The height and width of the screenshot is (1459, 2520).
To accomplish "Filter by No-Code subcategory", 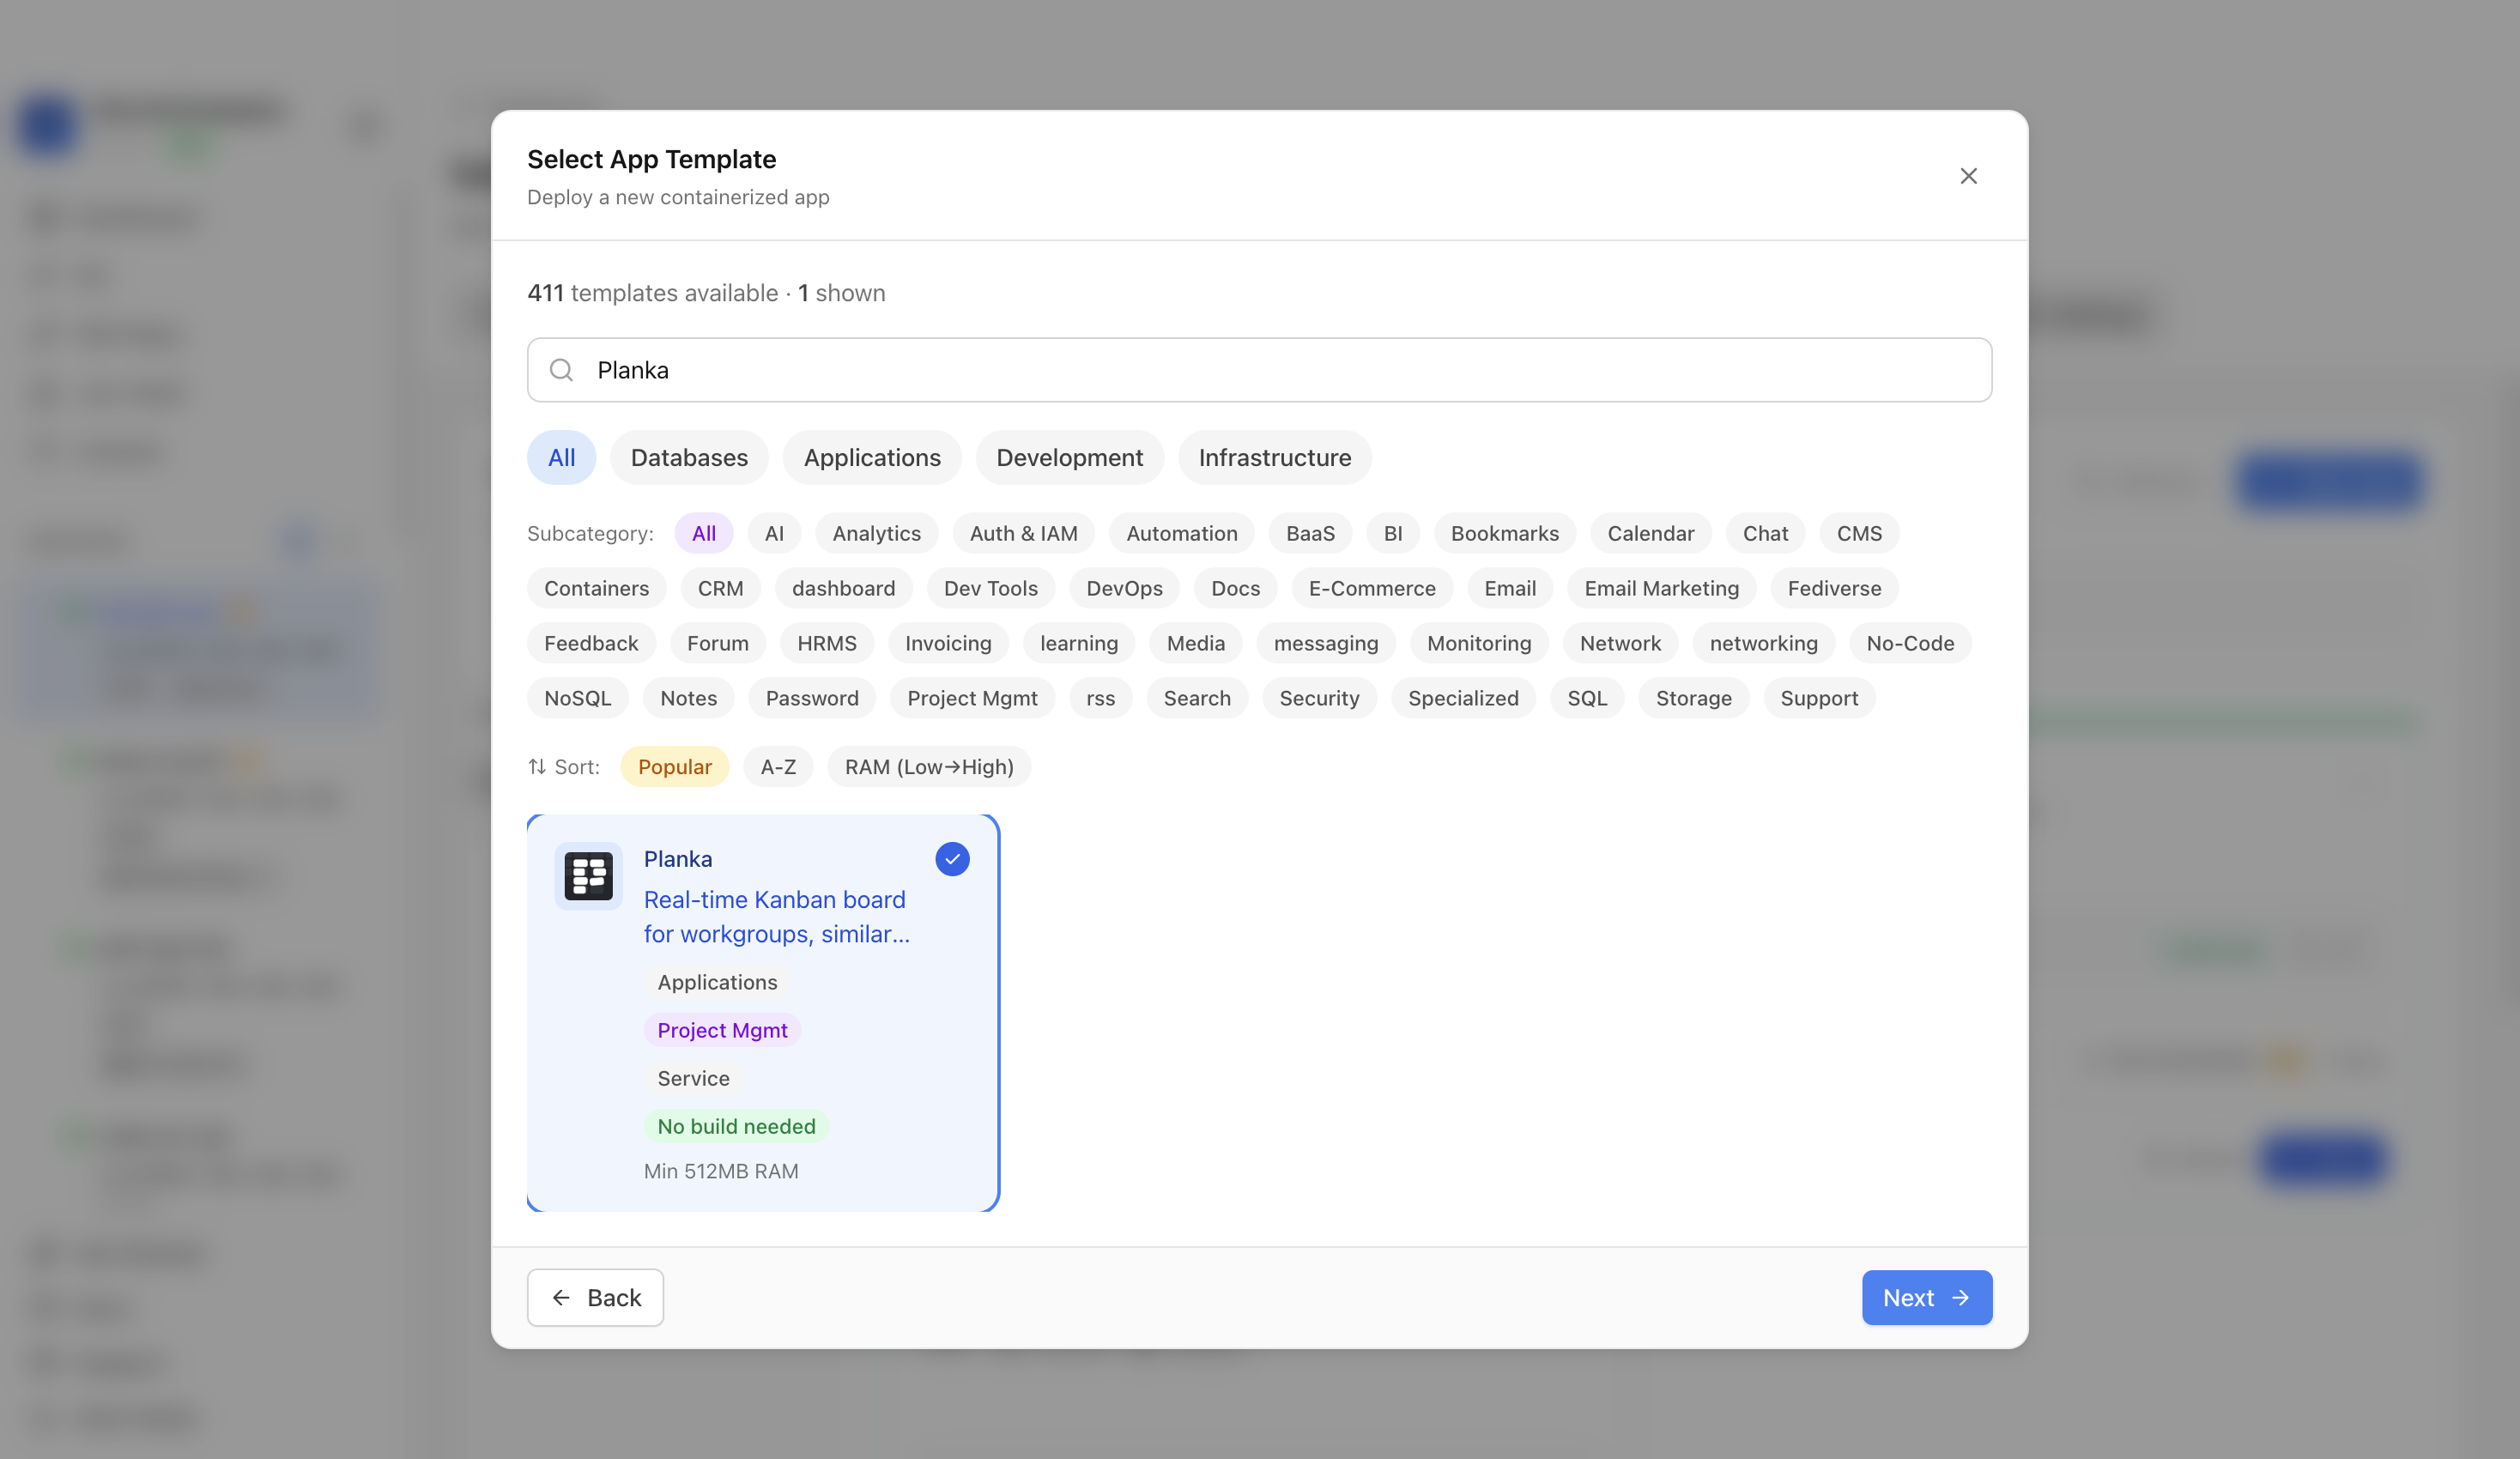I will [x=1910, y=643].
